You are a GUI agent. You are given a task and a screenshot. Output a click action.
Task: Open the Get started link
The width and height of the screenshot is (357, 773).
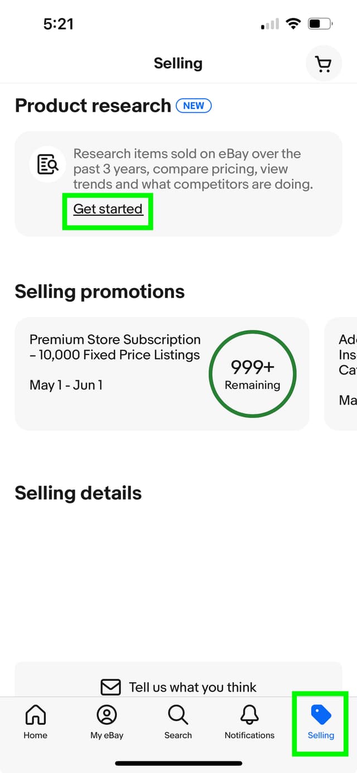[108, 209]
